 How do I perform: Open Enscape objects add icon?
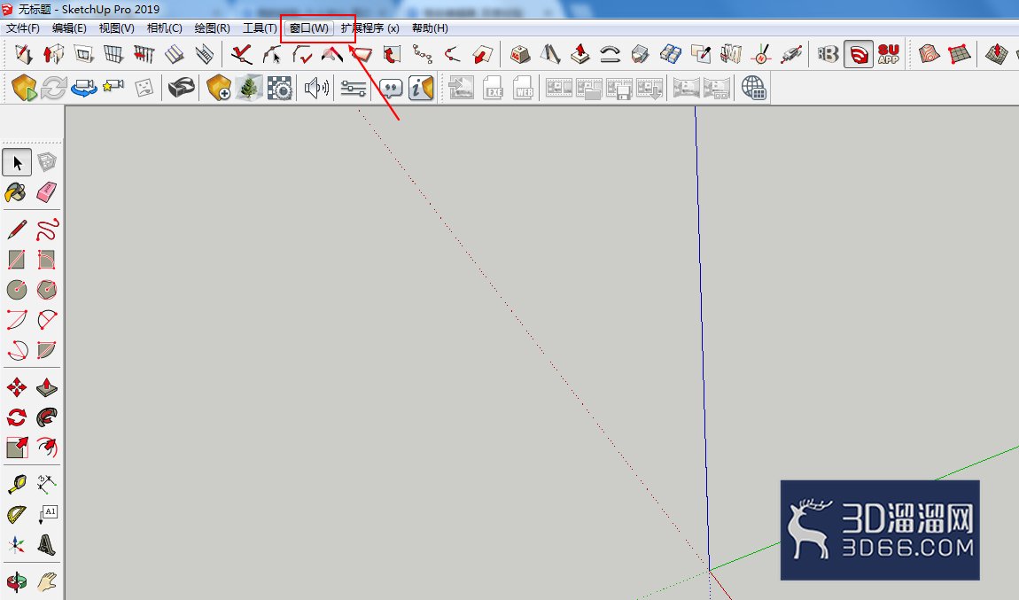[x=218, y=88]
